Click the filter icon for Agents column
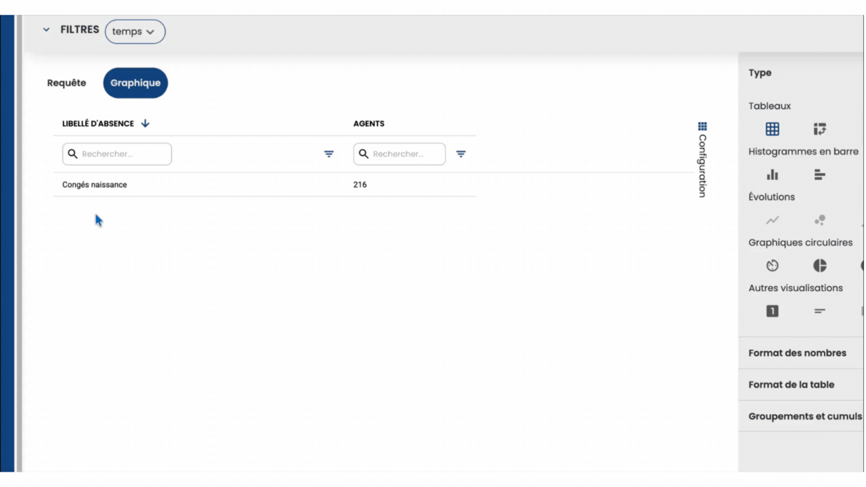 tap(461, 154)
